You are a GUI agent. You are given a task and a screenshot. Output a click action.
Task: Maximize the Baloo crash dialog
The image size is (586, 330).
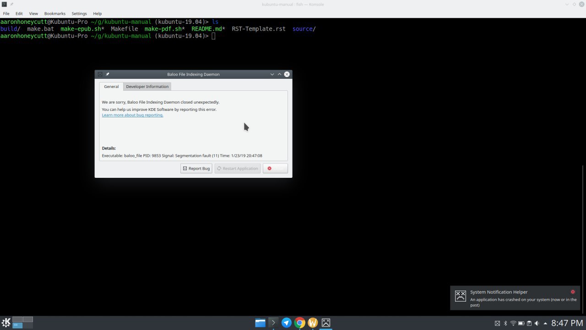coord(280,74)
